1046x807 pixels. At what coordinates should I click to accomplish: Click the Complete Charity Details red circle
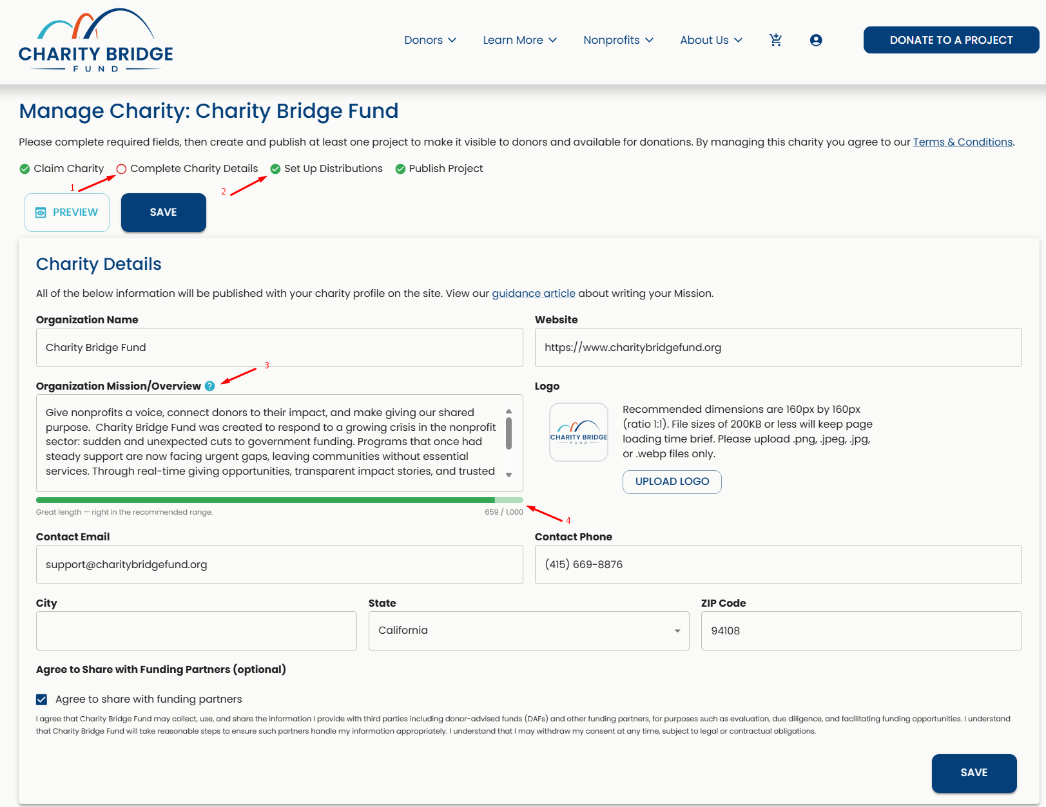(121, 169)
